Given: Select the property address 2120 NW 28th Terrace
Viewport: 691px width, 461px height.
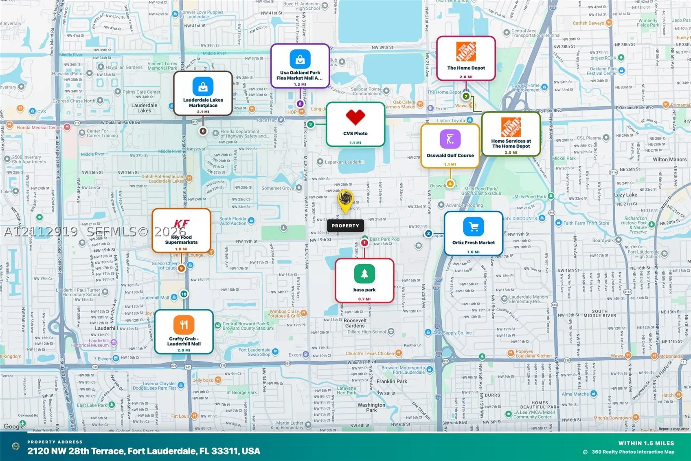Looking at the screenshot, I should pos(144,451).
